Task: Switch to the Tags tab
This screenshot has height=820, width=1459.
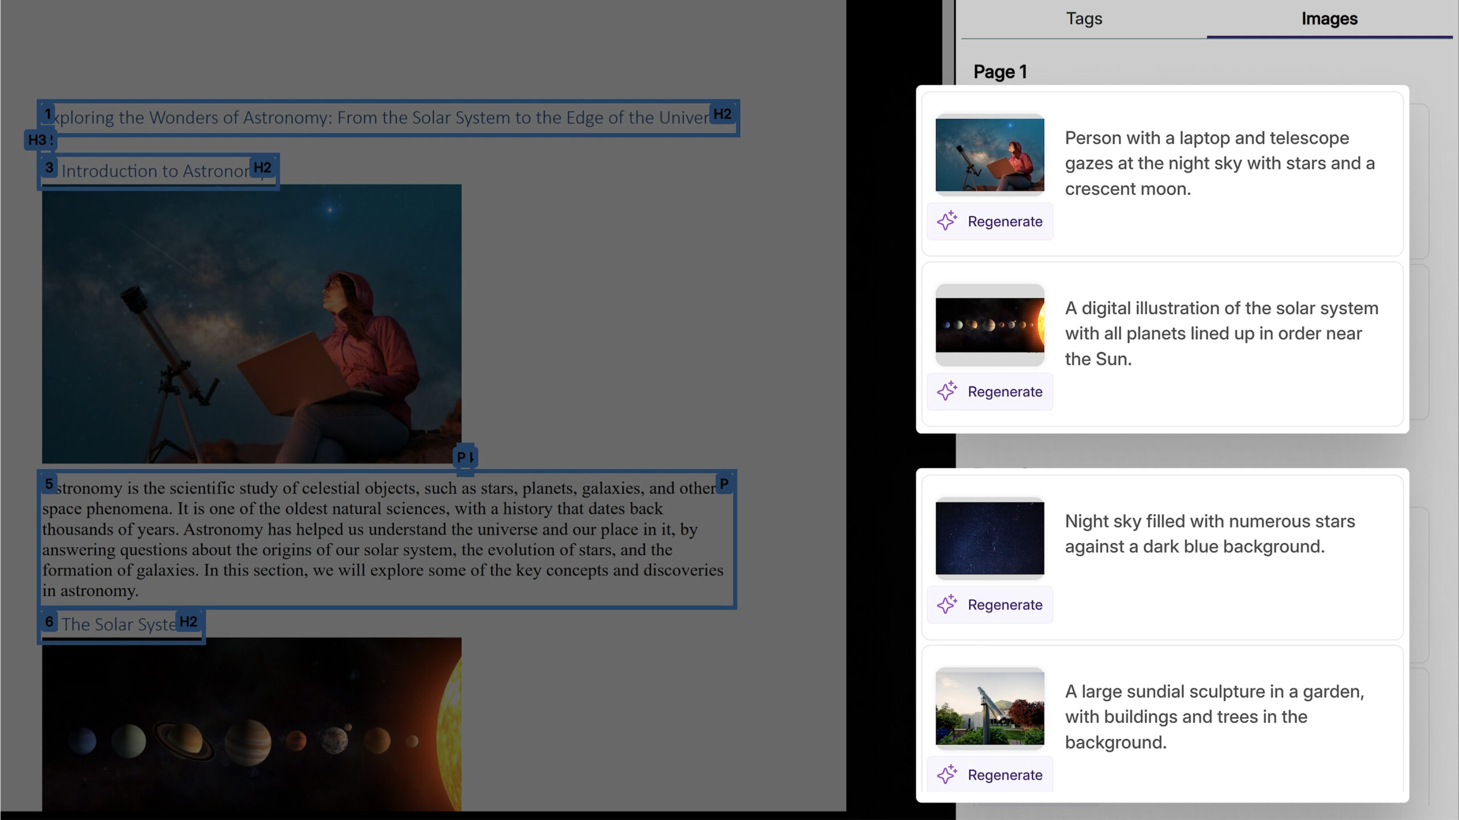Action: (x=1084, y=19)
